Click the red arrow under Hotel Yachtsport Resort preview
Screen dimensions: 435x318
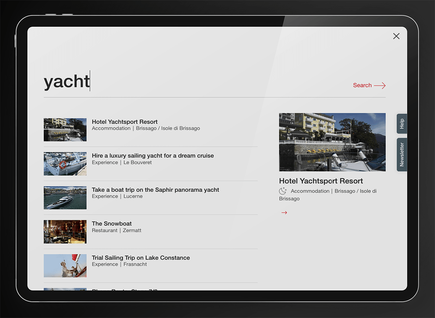[284, 213]
